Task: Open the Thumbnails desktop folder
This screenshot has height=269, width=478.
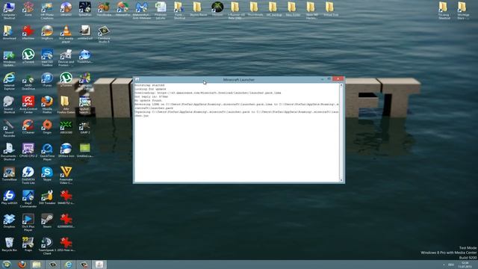Action: [x=254, y=9]
